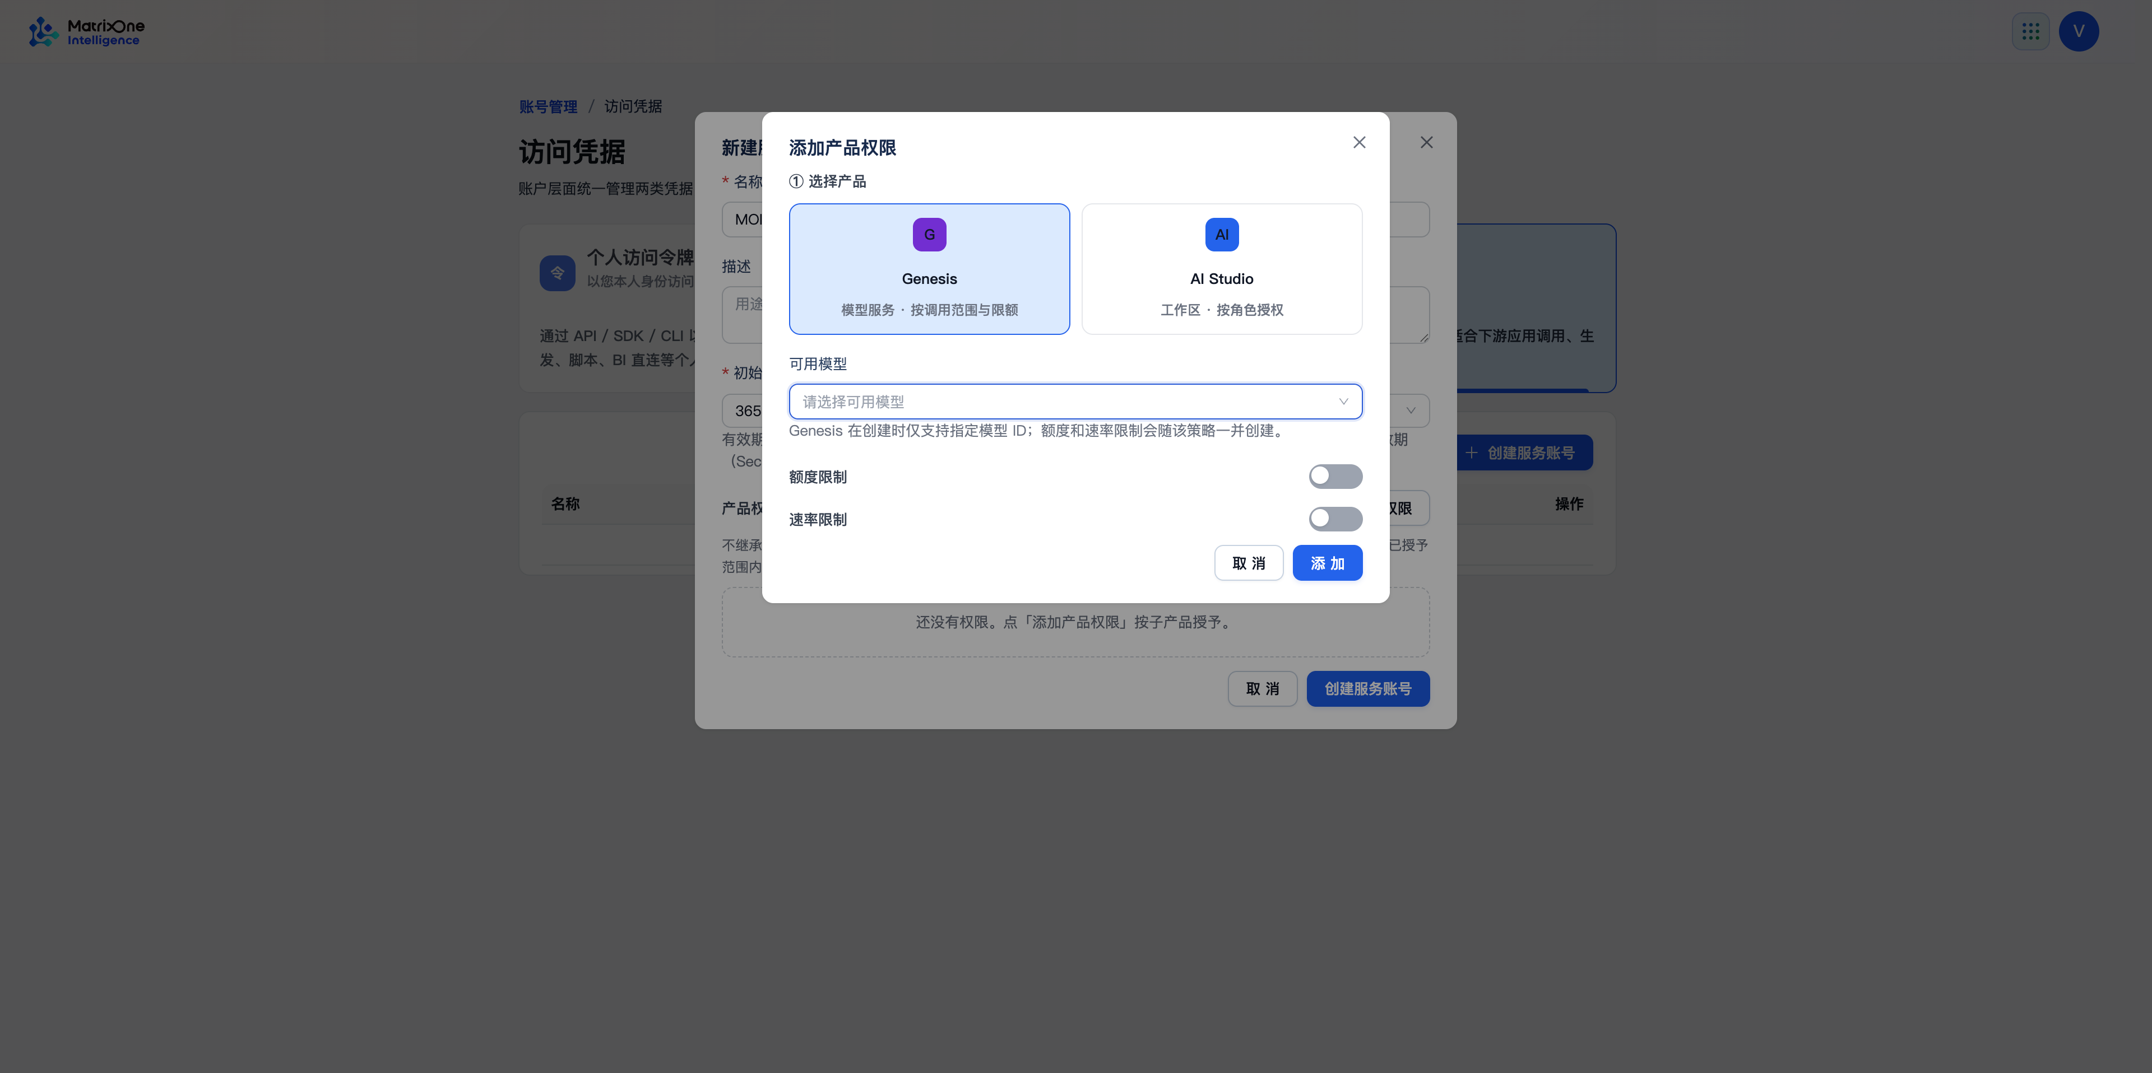2152x1073 pixels.
Task: Click the 额度限制 label
Action: (818, 477)
